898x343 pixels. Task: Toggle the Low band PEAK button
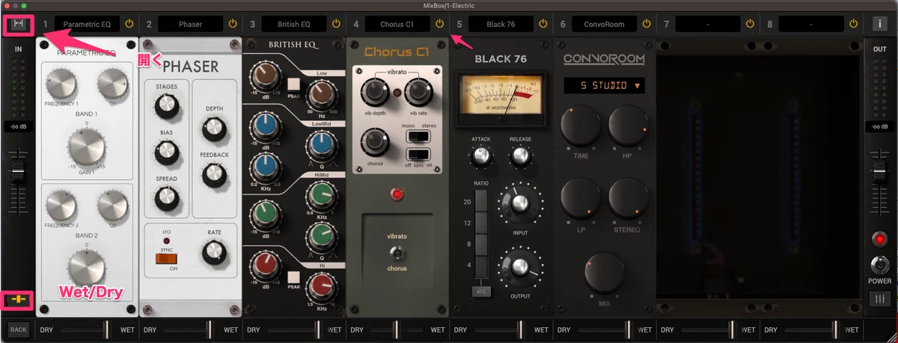(294, 84)
